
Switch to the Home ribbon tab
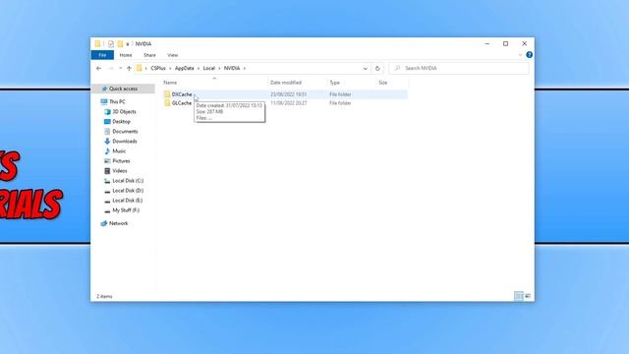(x=126, y=55)
